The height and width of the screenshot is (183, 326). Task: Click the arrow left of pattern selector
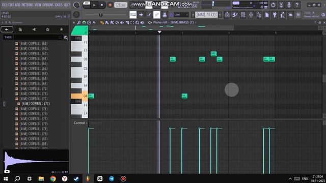pyautogui.click(x=193, y=15)
